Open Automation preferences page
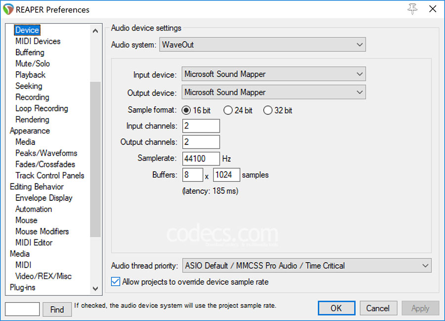 (34, 209)
